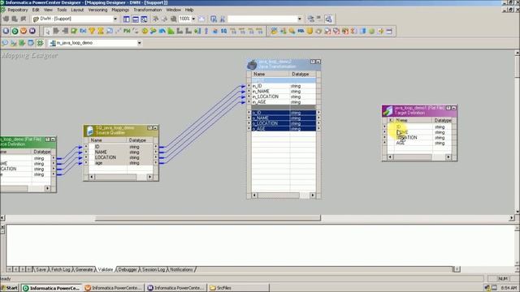The width and height of the screenshot is (520, 292).
Task: Select the pointer arrow tool in transformation toolbar
Action: [47, 31]
